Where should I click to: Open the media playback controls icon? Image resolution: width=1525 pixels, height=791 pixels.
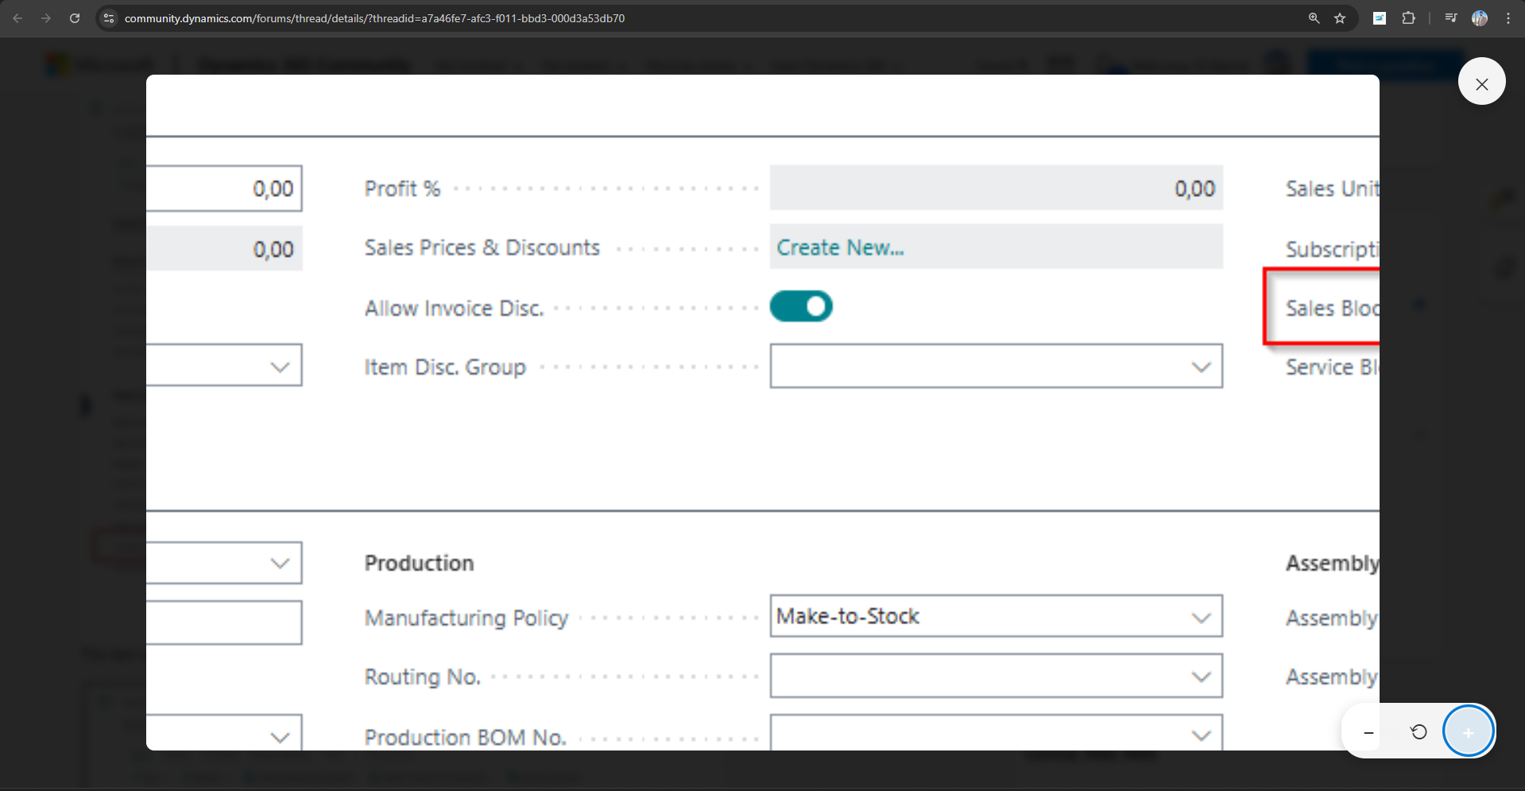(x=1450, y=17)
